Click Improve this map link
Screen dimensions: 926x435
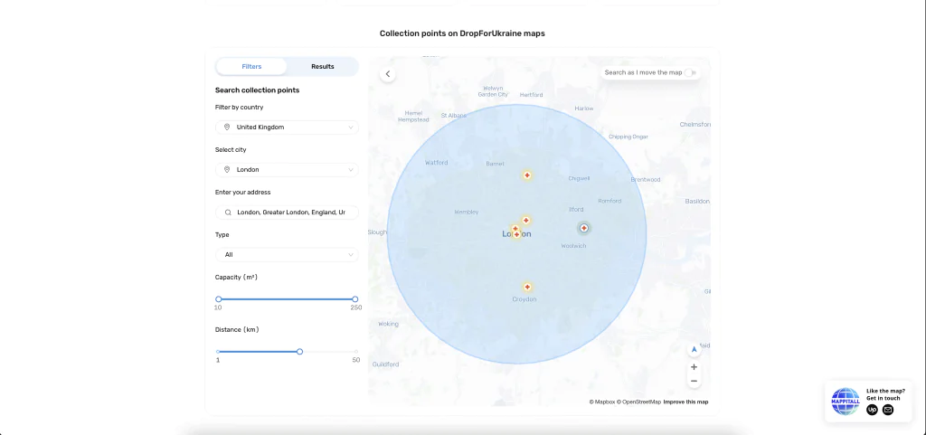click(685, 402)
